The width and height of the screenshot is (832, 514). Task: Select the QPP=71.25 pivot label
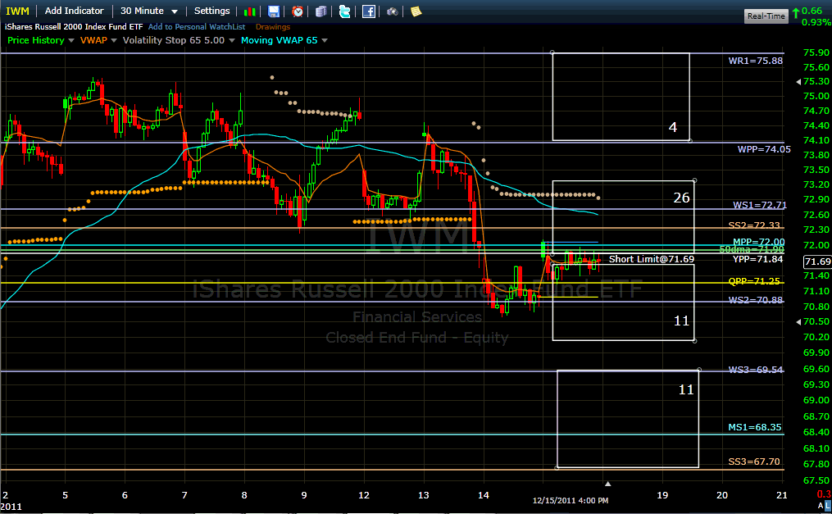(x=754, y=281)
